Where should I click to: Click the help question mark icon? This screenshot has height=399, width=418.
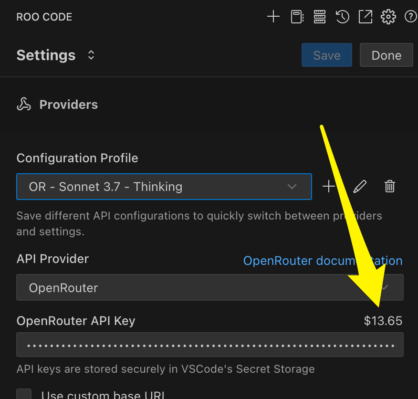tap(410, 16)
